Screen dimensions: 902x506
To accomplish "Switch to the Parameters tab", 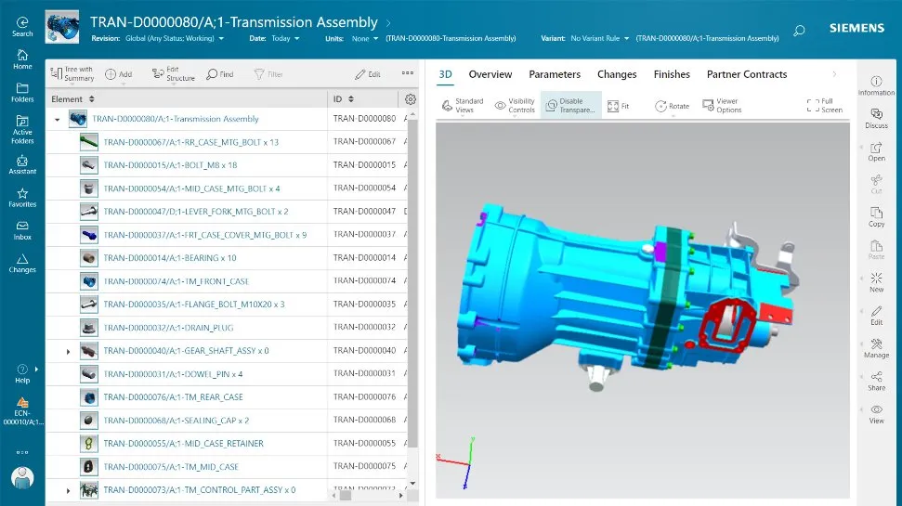I will (555, 74).
